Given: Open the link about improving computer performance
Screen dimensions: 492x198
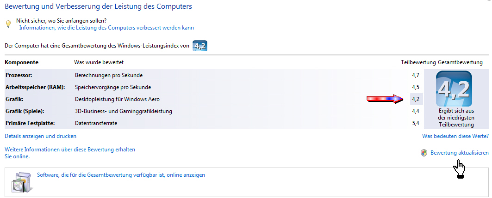Looking at the screenshot, I should pyautogui.click(x=106, y=28).
